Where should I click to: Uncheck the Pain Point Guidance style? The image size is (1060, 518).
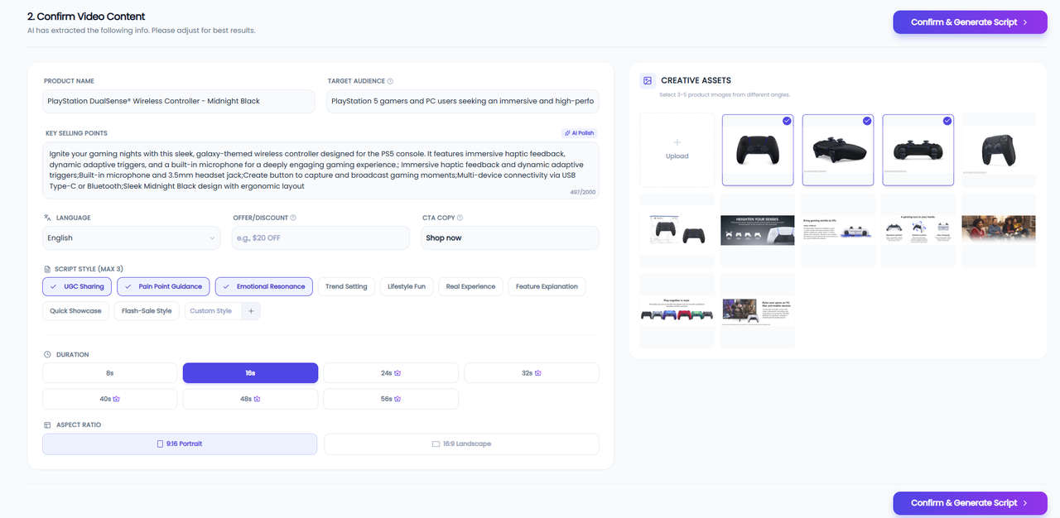tap(163, 286)
